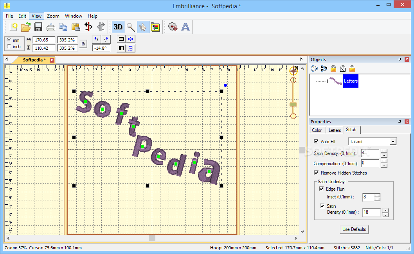Pin the Properties panel
The height and width of the screenshot is (254, 414).
coord(400,121)
